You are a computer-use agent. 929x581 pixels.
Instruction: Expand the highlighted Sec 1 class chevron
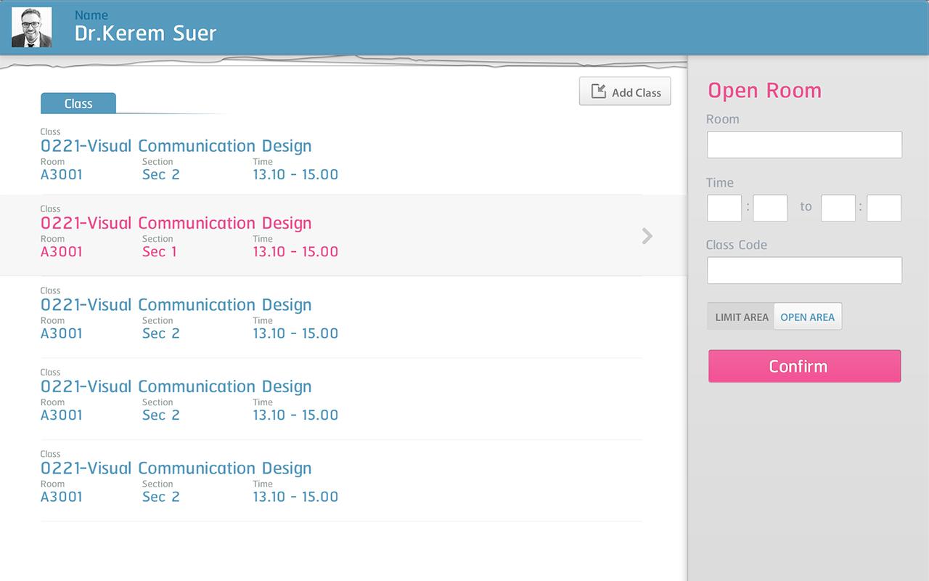(x=647, y=236)
